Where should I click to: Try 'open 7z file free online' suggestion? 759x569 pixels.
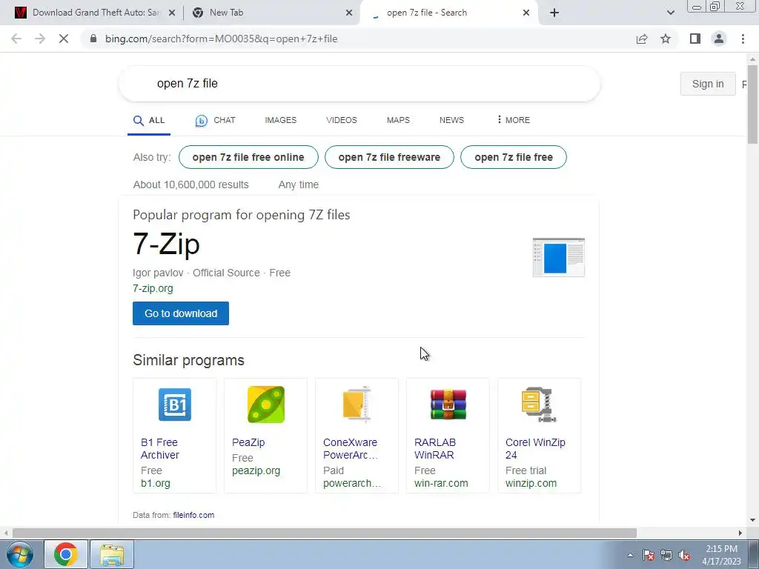pyautogui.click(x=248, y=157)
